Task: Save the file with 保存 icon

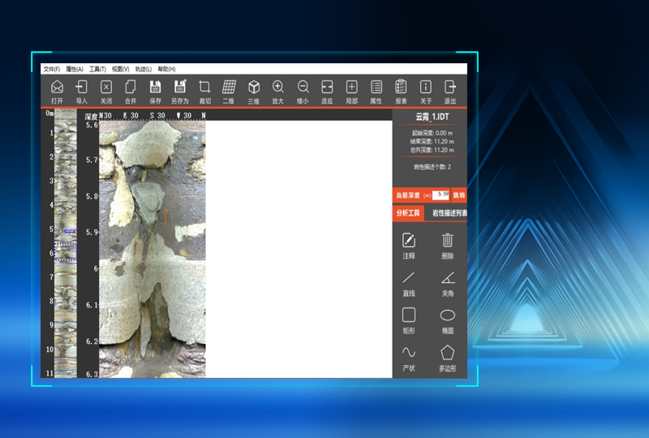Action: 155,88
